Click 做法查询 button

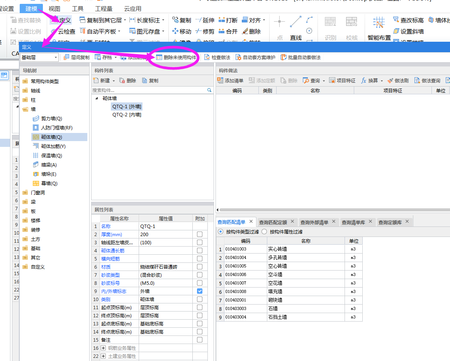coord(427,81)
